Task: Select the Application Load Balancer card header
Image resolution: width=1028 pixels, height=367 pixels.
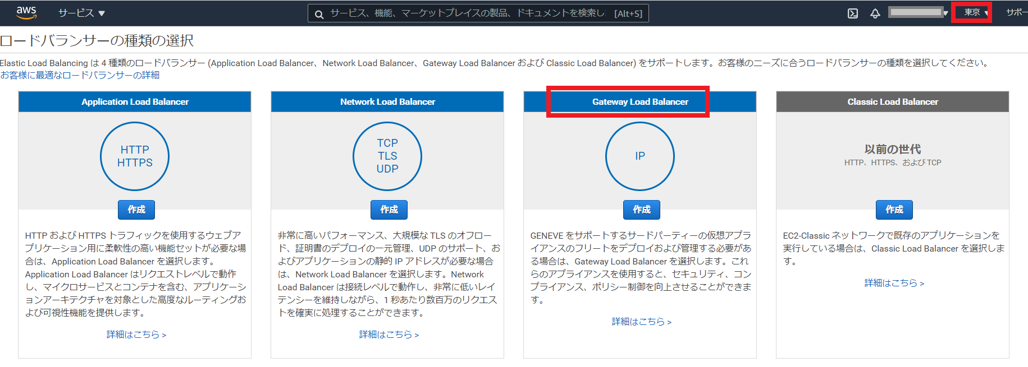Action: 135,102
